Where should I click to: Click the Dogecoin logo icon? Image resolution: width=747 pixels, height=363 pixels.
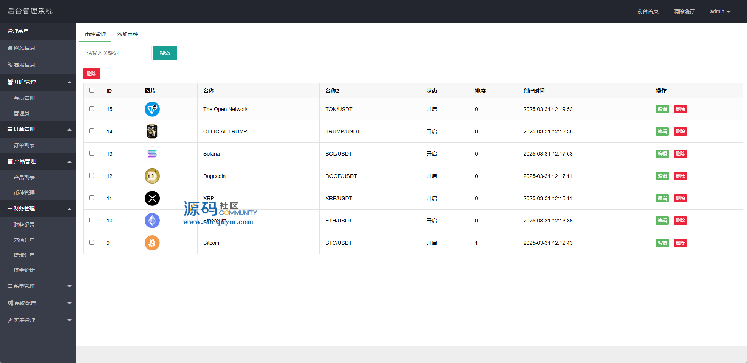coord(152,176)
